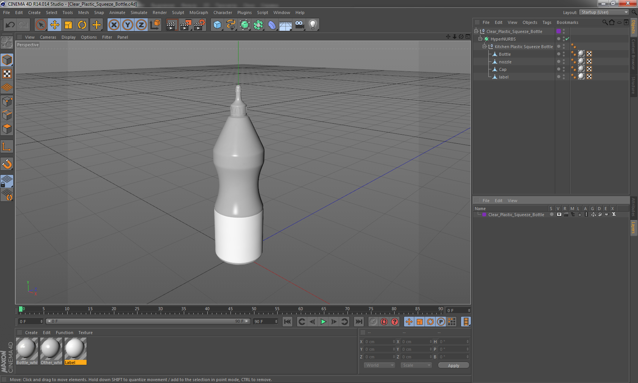Open the Layers side tab
Screen dimensions: 638x383
tap(633, 228)
